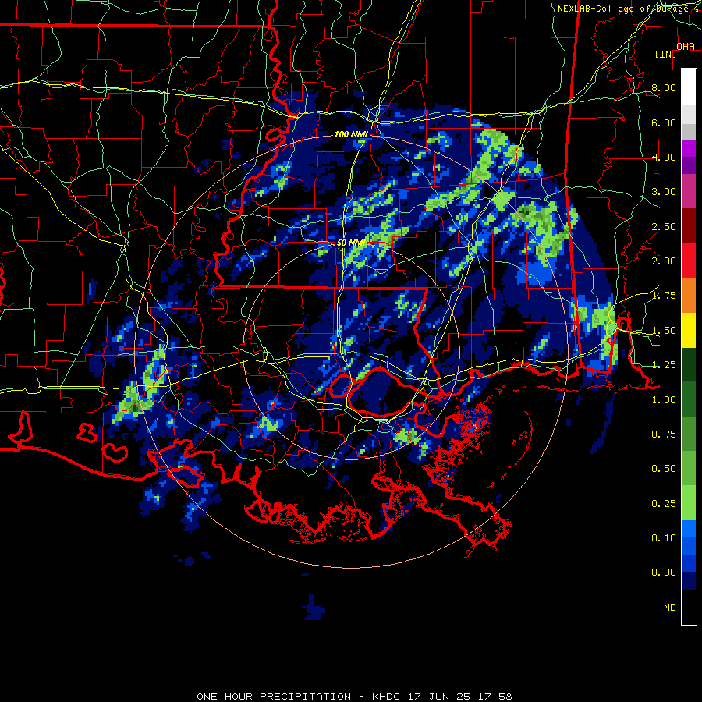Click the "ONE HOUR PRECIPITATION" caption text

point(274,697)
